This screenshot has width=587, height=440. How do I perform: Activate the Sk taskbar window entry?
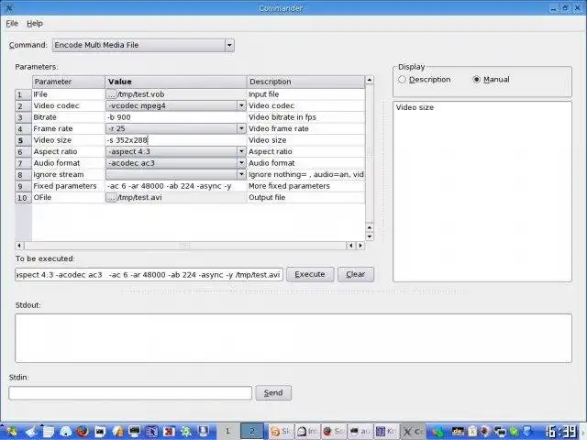281,432
